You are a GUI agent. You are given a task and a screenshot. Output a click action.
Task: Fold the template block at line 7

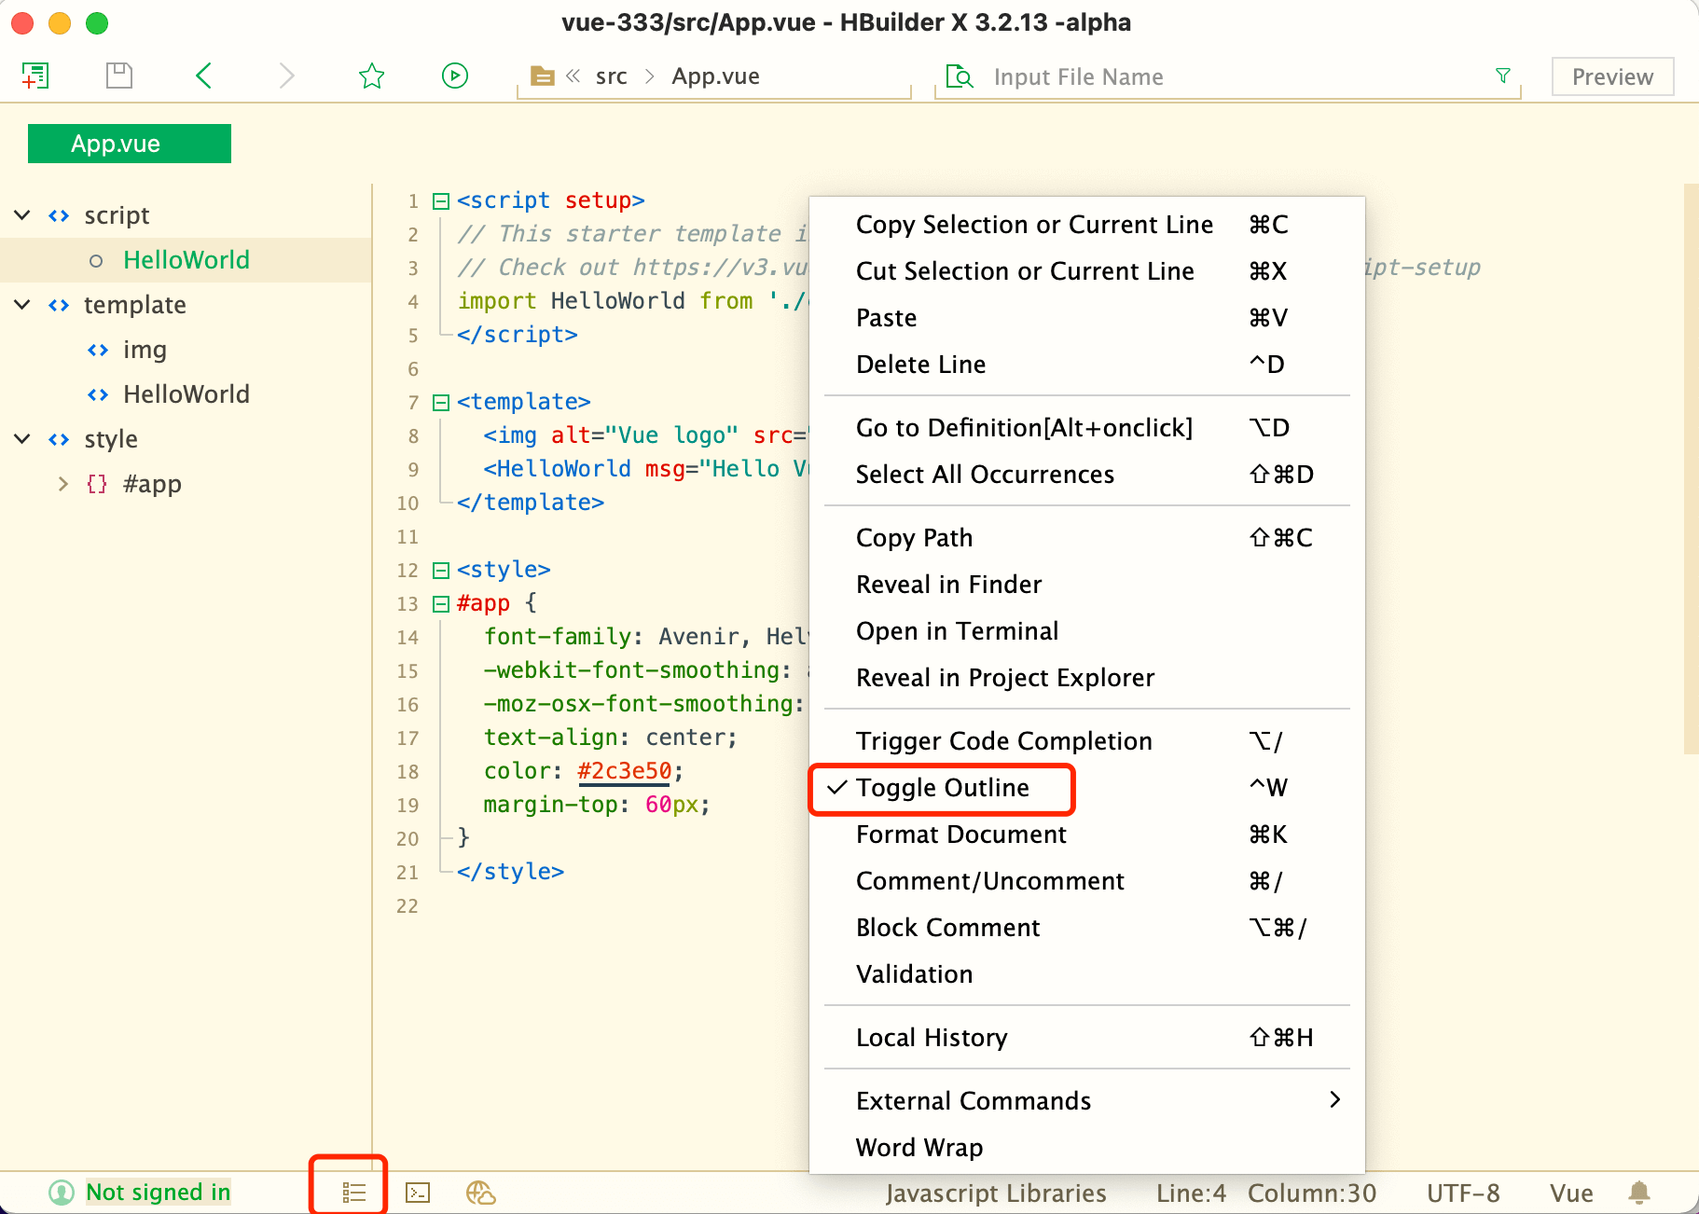click(x=441, y=403)
